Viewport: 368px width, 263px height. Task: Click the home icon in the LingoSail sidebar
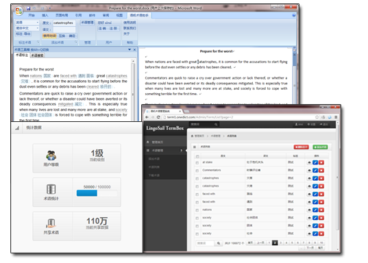point(148,142)
